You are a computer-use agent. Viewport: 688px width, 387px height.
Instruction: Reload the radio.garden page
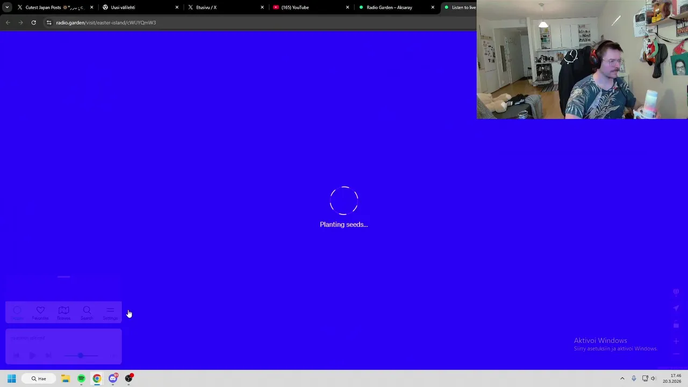pos(33,23)
